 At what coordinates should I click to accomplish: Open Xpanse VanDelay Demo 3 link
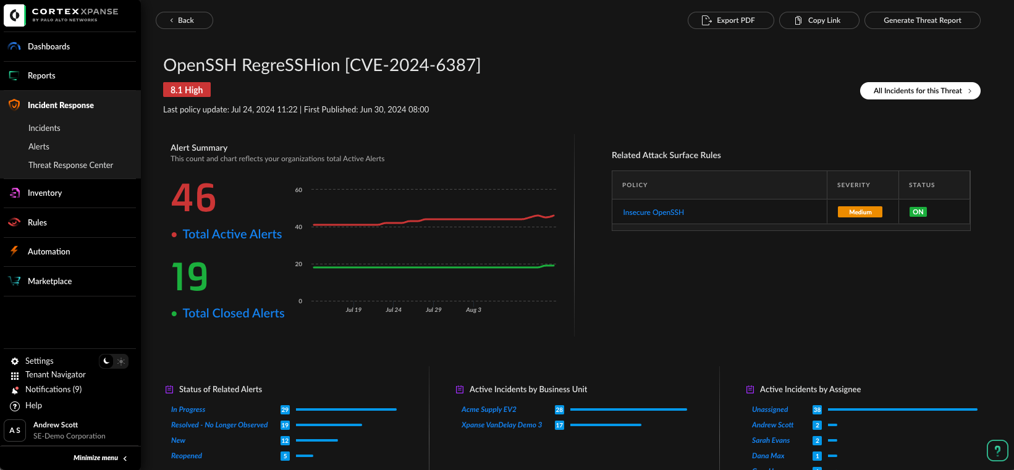coord(502,425)
